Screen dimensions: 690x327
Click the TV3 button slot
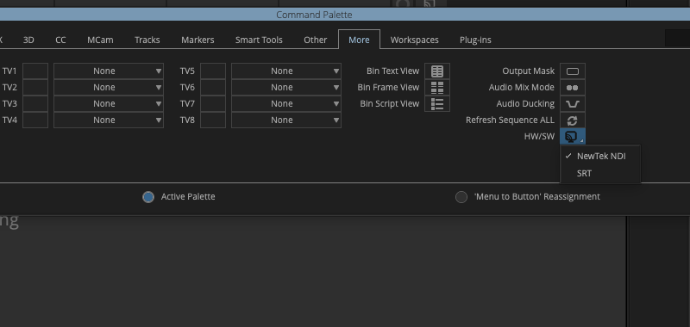tap(35, 103)
